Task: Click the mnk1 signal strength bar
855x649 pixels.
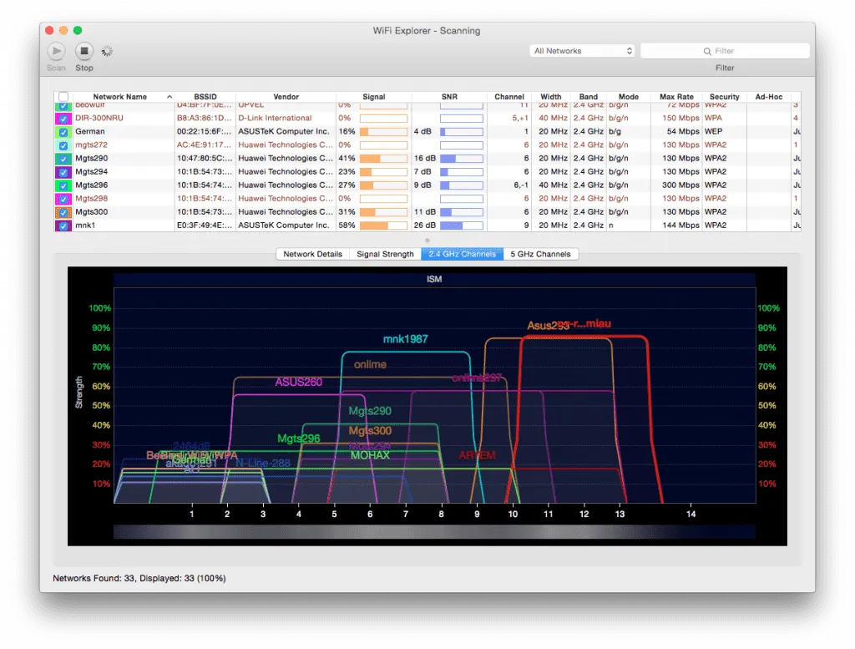Action: point(383,226)
